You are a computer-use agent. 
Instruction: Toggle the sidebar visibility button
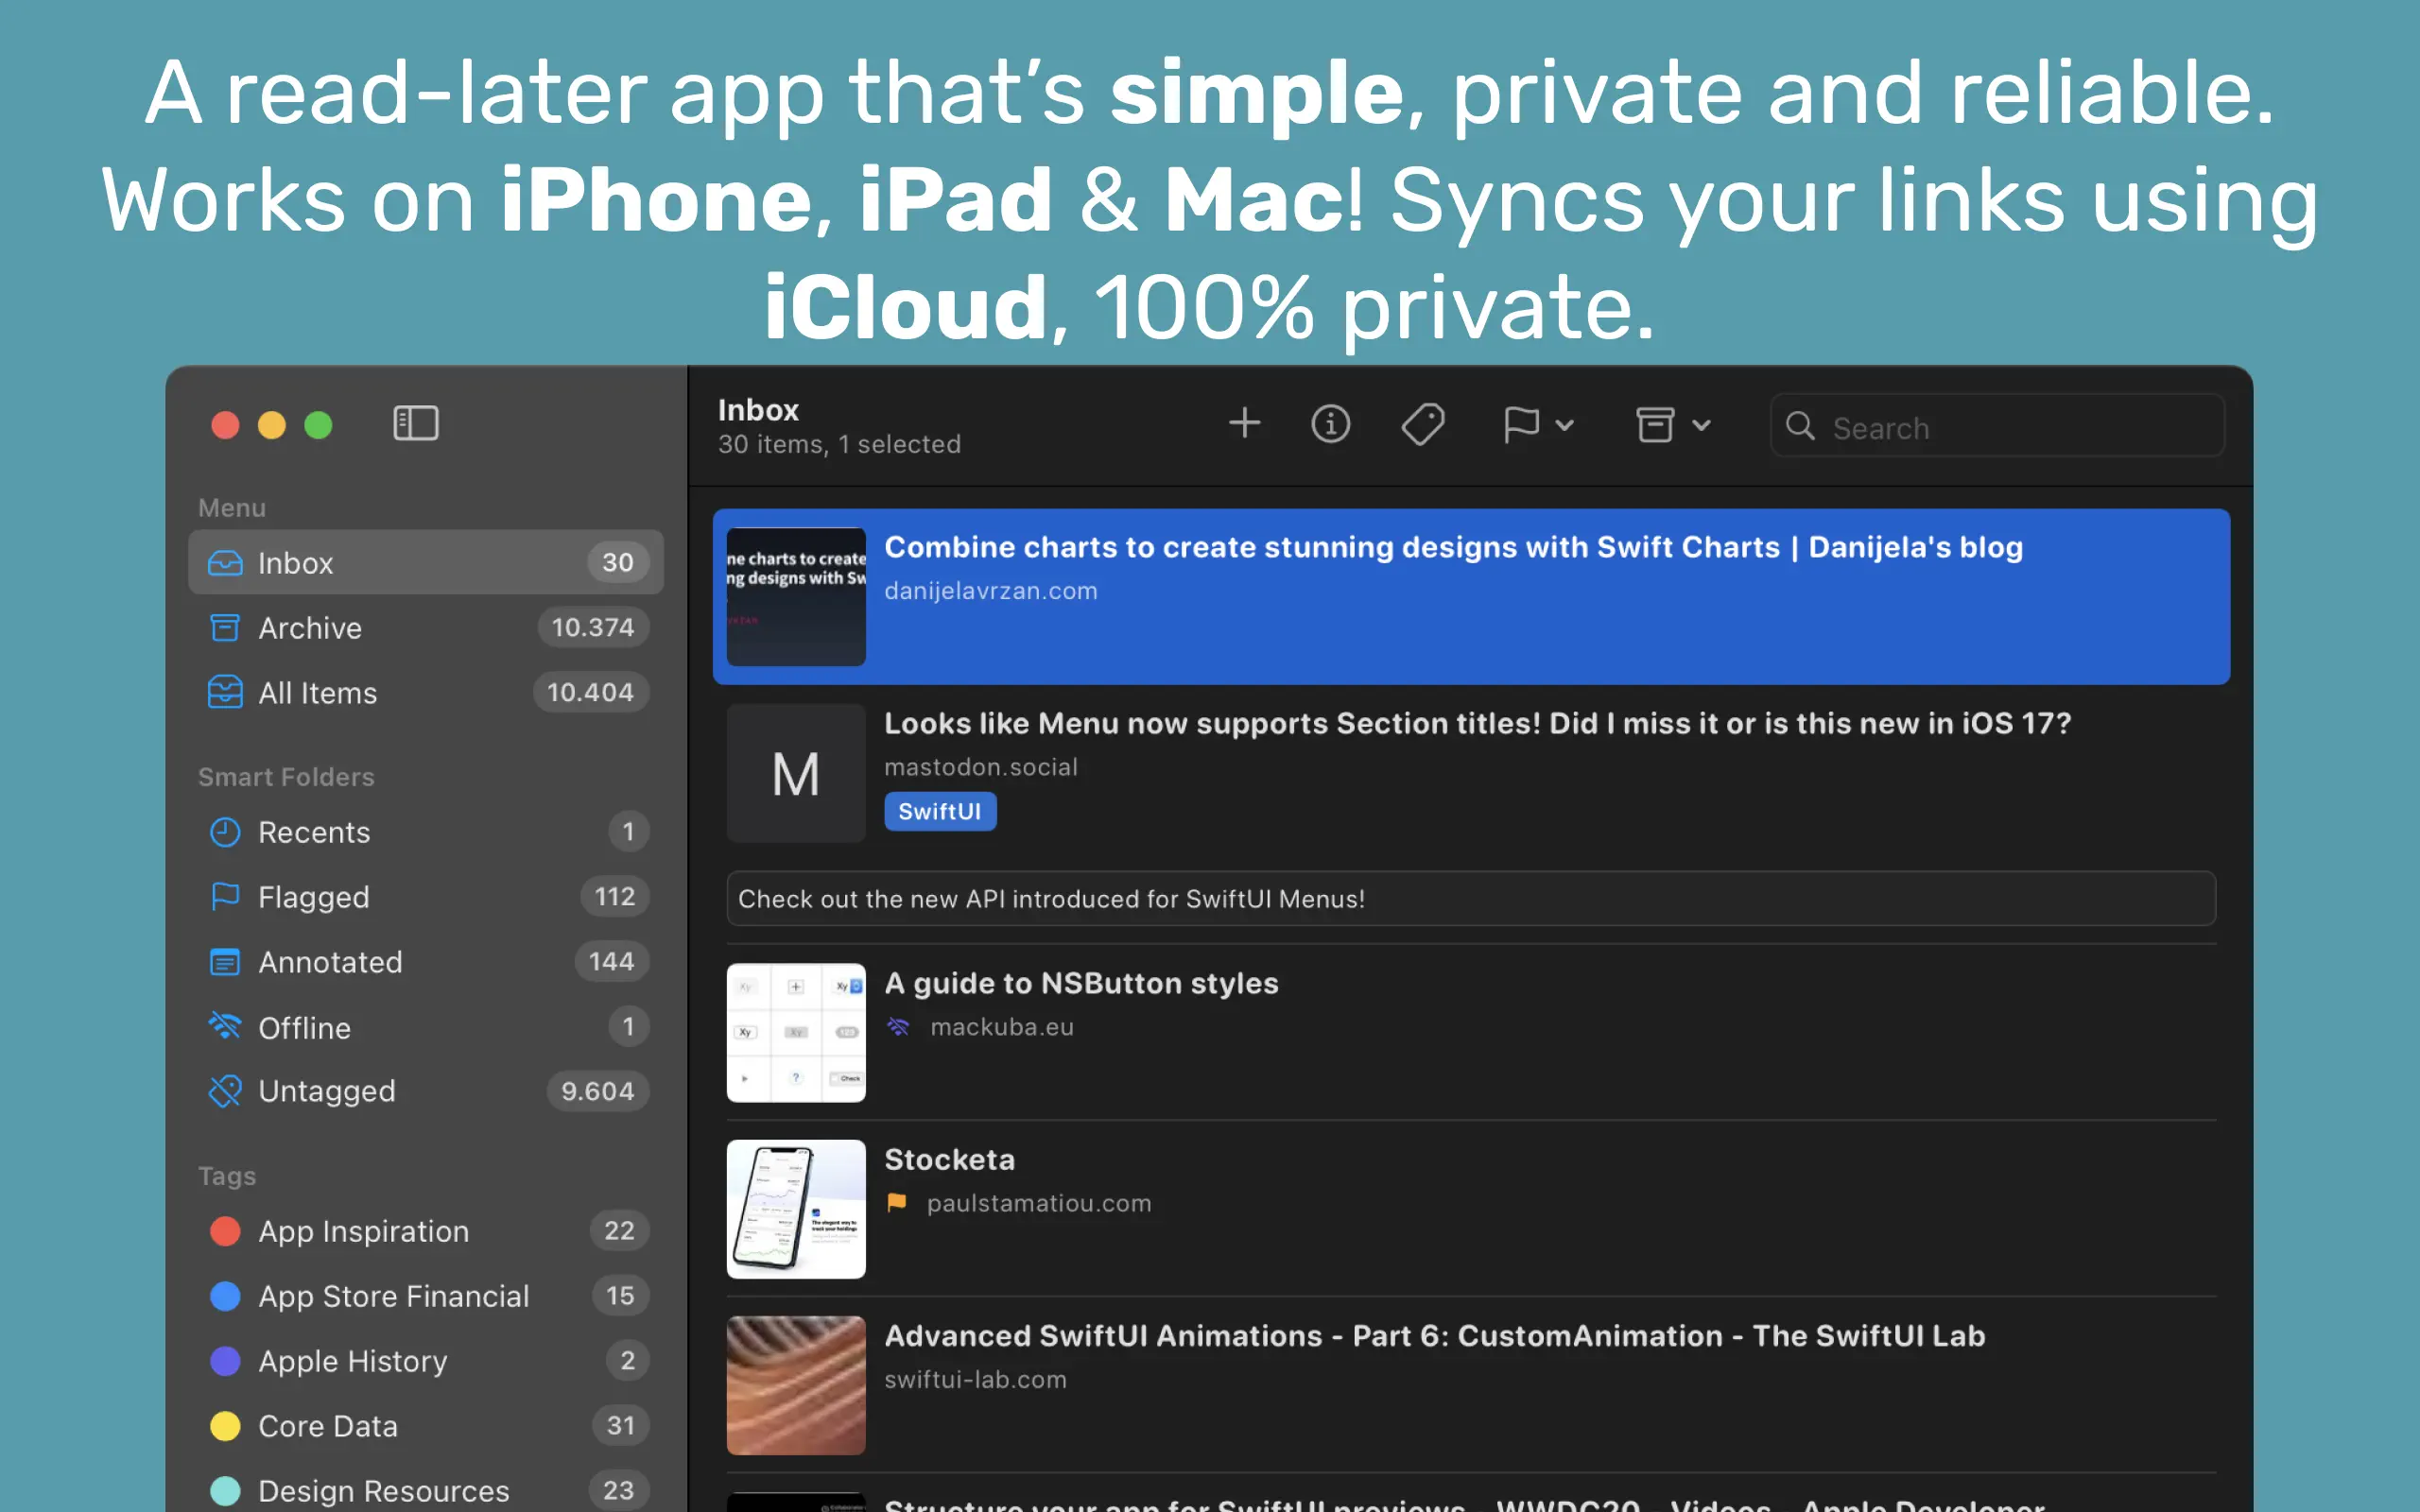tap(416, 423)
